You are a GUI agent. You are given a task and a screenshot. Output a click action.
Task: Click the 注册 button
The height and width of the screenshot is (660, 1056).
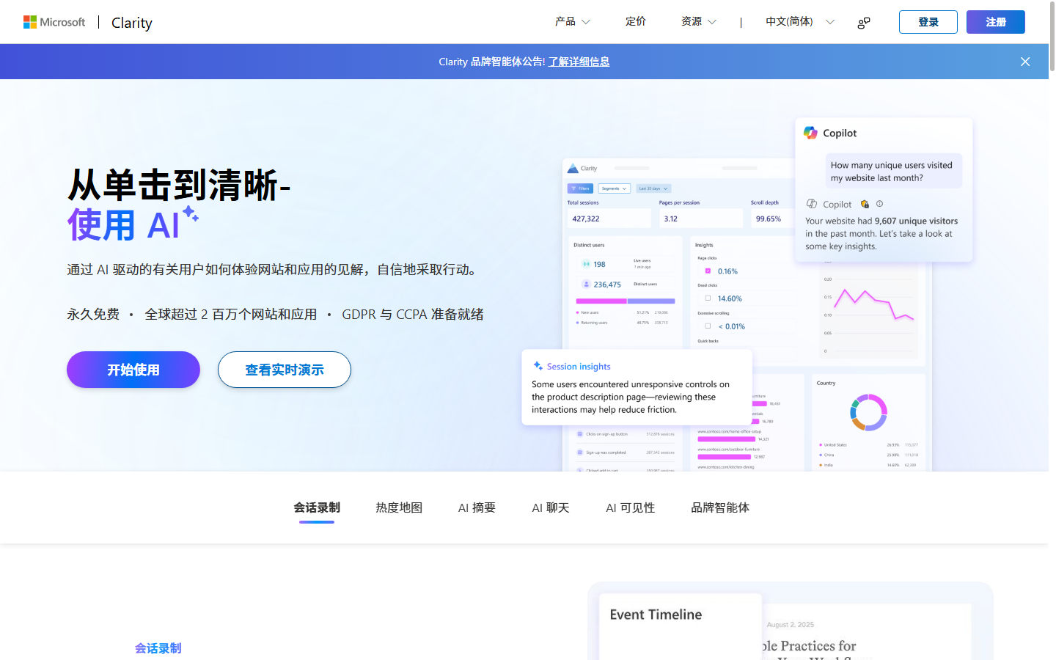[996, 22]
